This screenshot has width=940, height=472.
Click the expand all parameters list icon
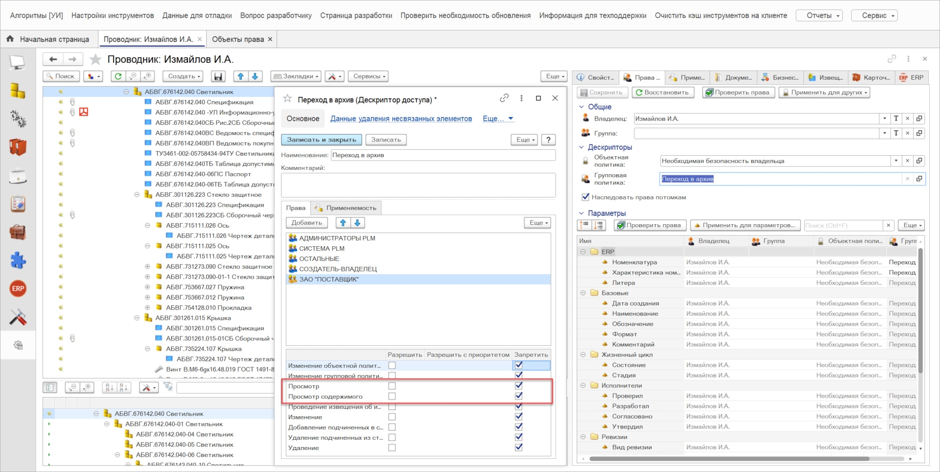[599, 225]
